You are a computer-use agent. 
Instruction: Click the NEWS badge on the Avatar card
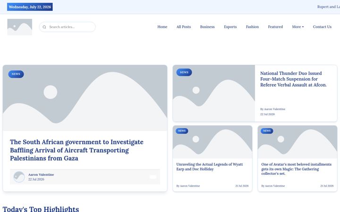[x=267, y=131]
